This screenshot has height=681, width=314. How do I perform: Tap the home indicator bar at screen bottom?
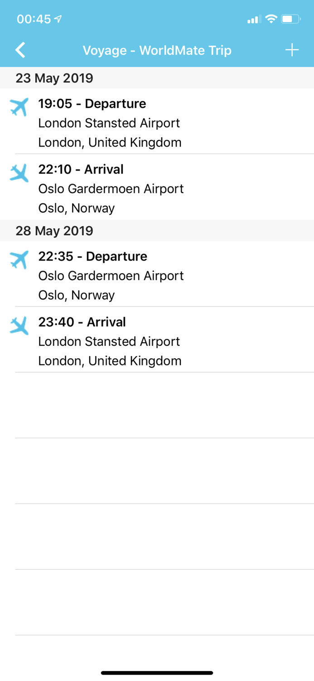(157, 672)
